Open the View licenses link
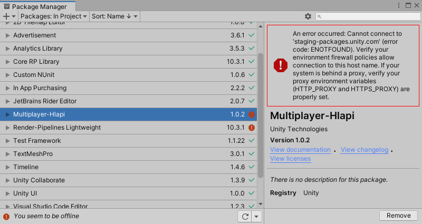The width and height of the screenshot is (422, 224). [x=291, y=159]
